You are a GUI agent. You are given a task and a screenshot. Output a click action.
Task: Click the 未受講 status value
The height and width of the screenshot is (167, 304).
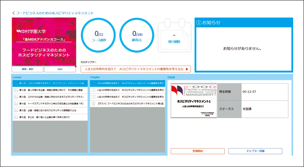[247, 109]
